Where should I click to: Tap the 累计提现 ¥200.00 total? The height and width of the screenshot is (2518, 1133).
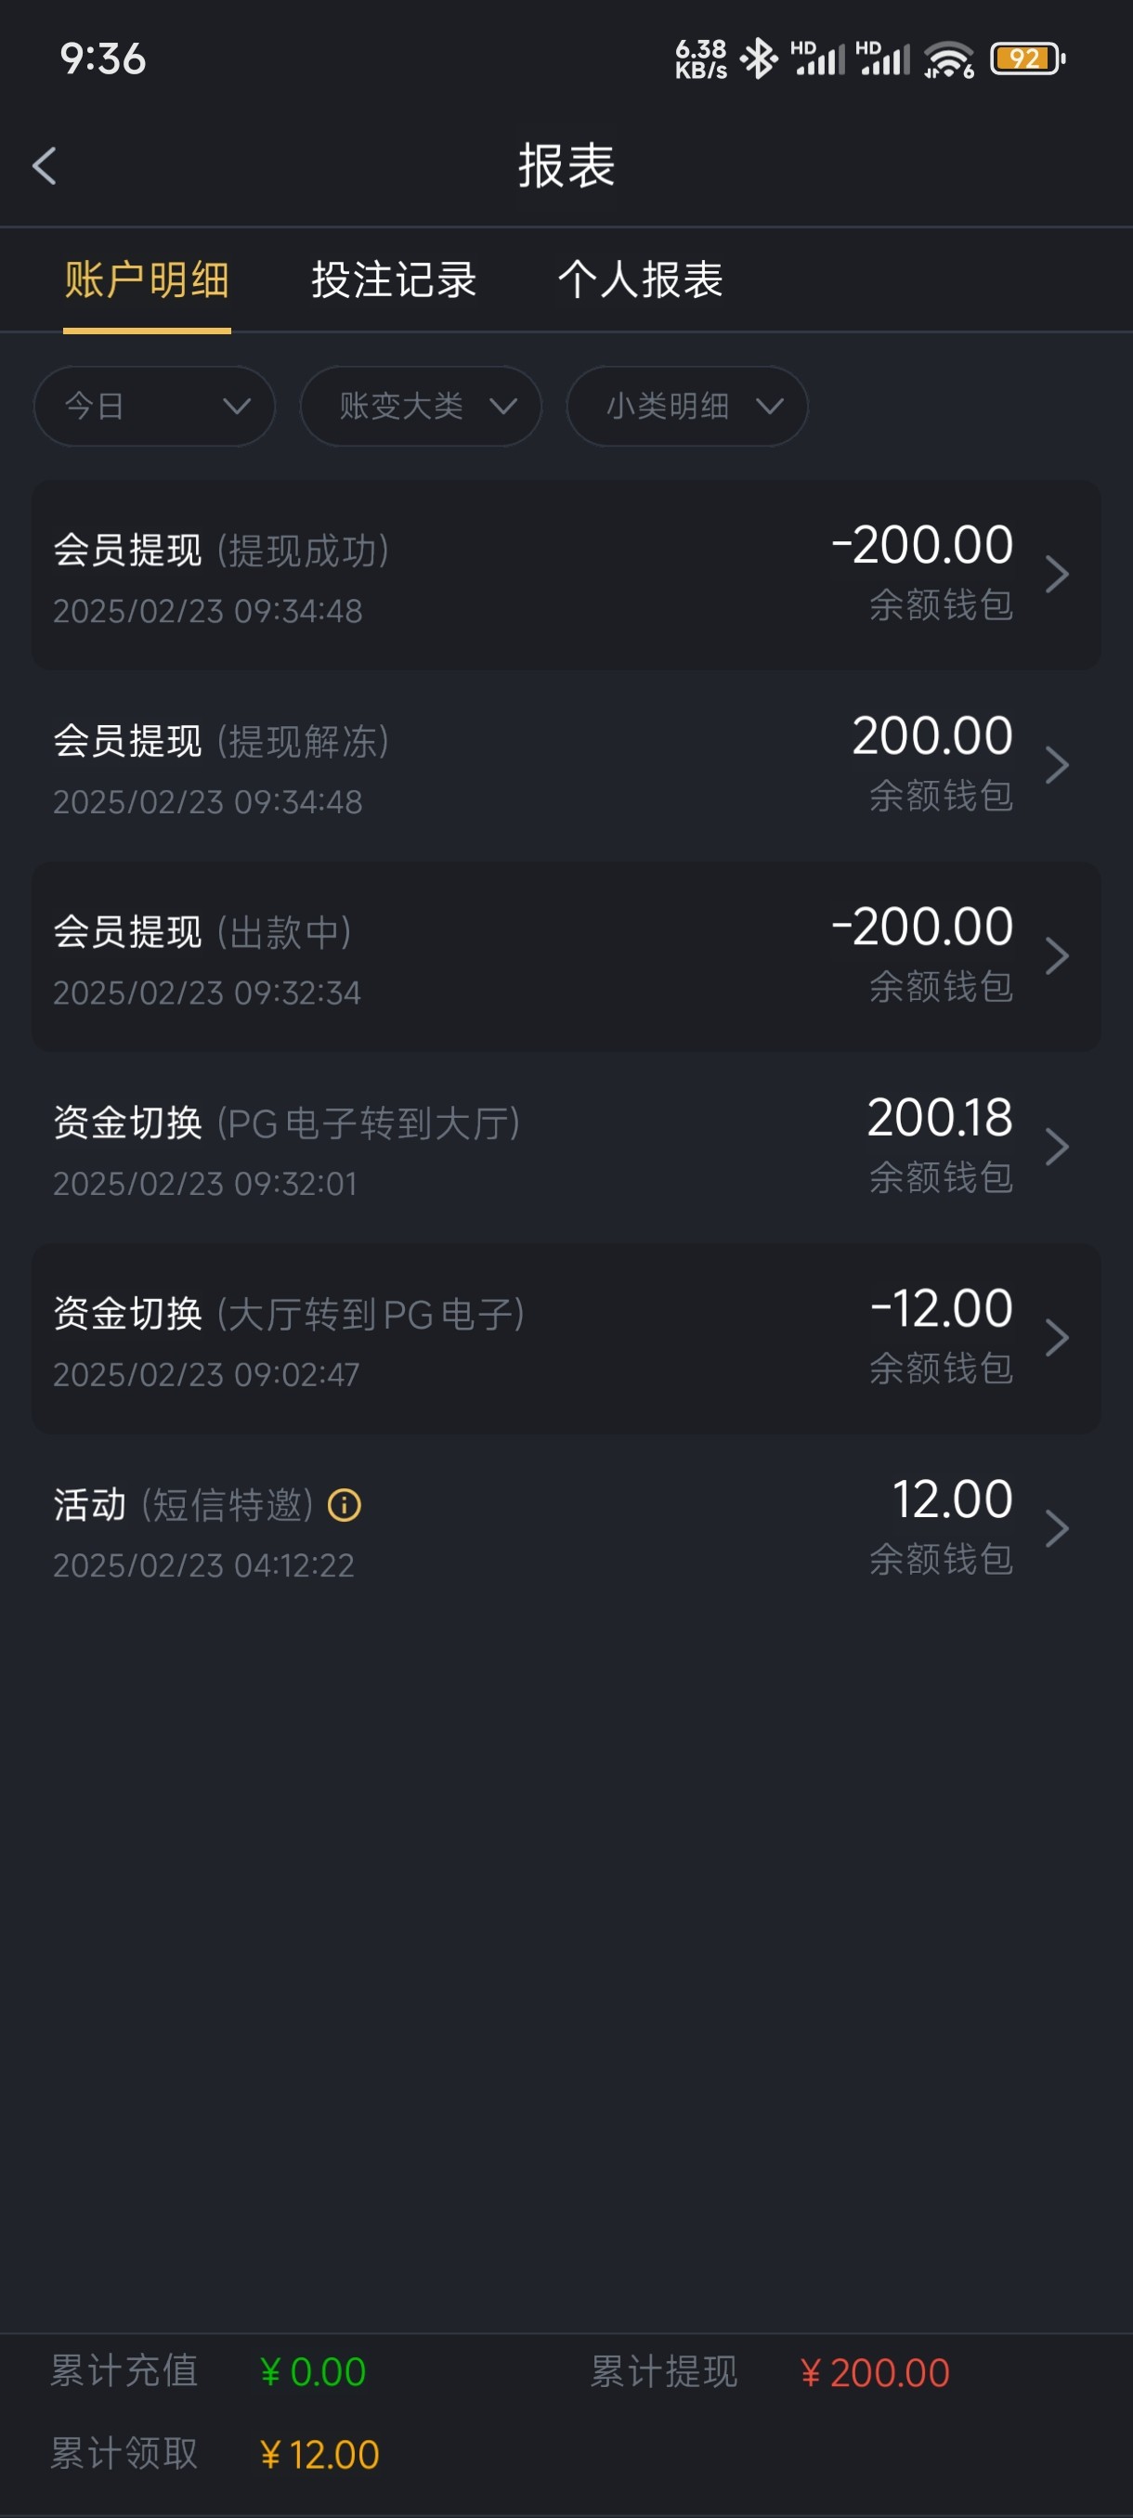click(874, 2372)
